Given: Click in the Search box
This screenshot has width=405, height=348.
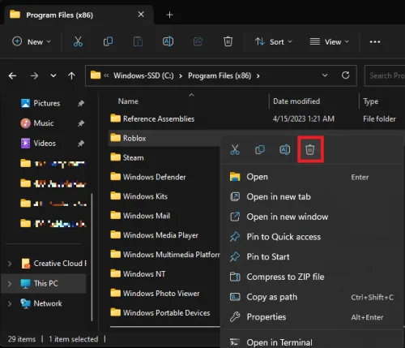Looking at the screenshot, I should coord(385,75).
